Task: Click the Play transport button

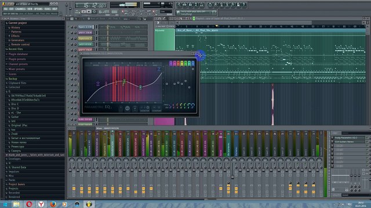Action: click(83, 12)
